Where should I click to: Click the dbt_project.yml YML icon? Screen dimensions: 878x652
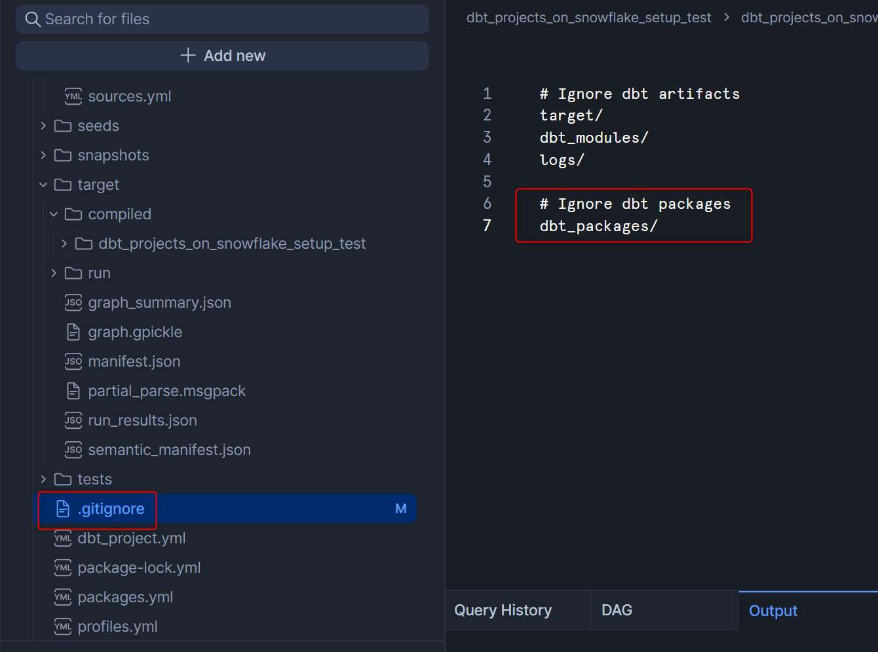click(x=63, y=538)
